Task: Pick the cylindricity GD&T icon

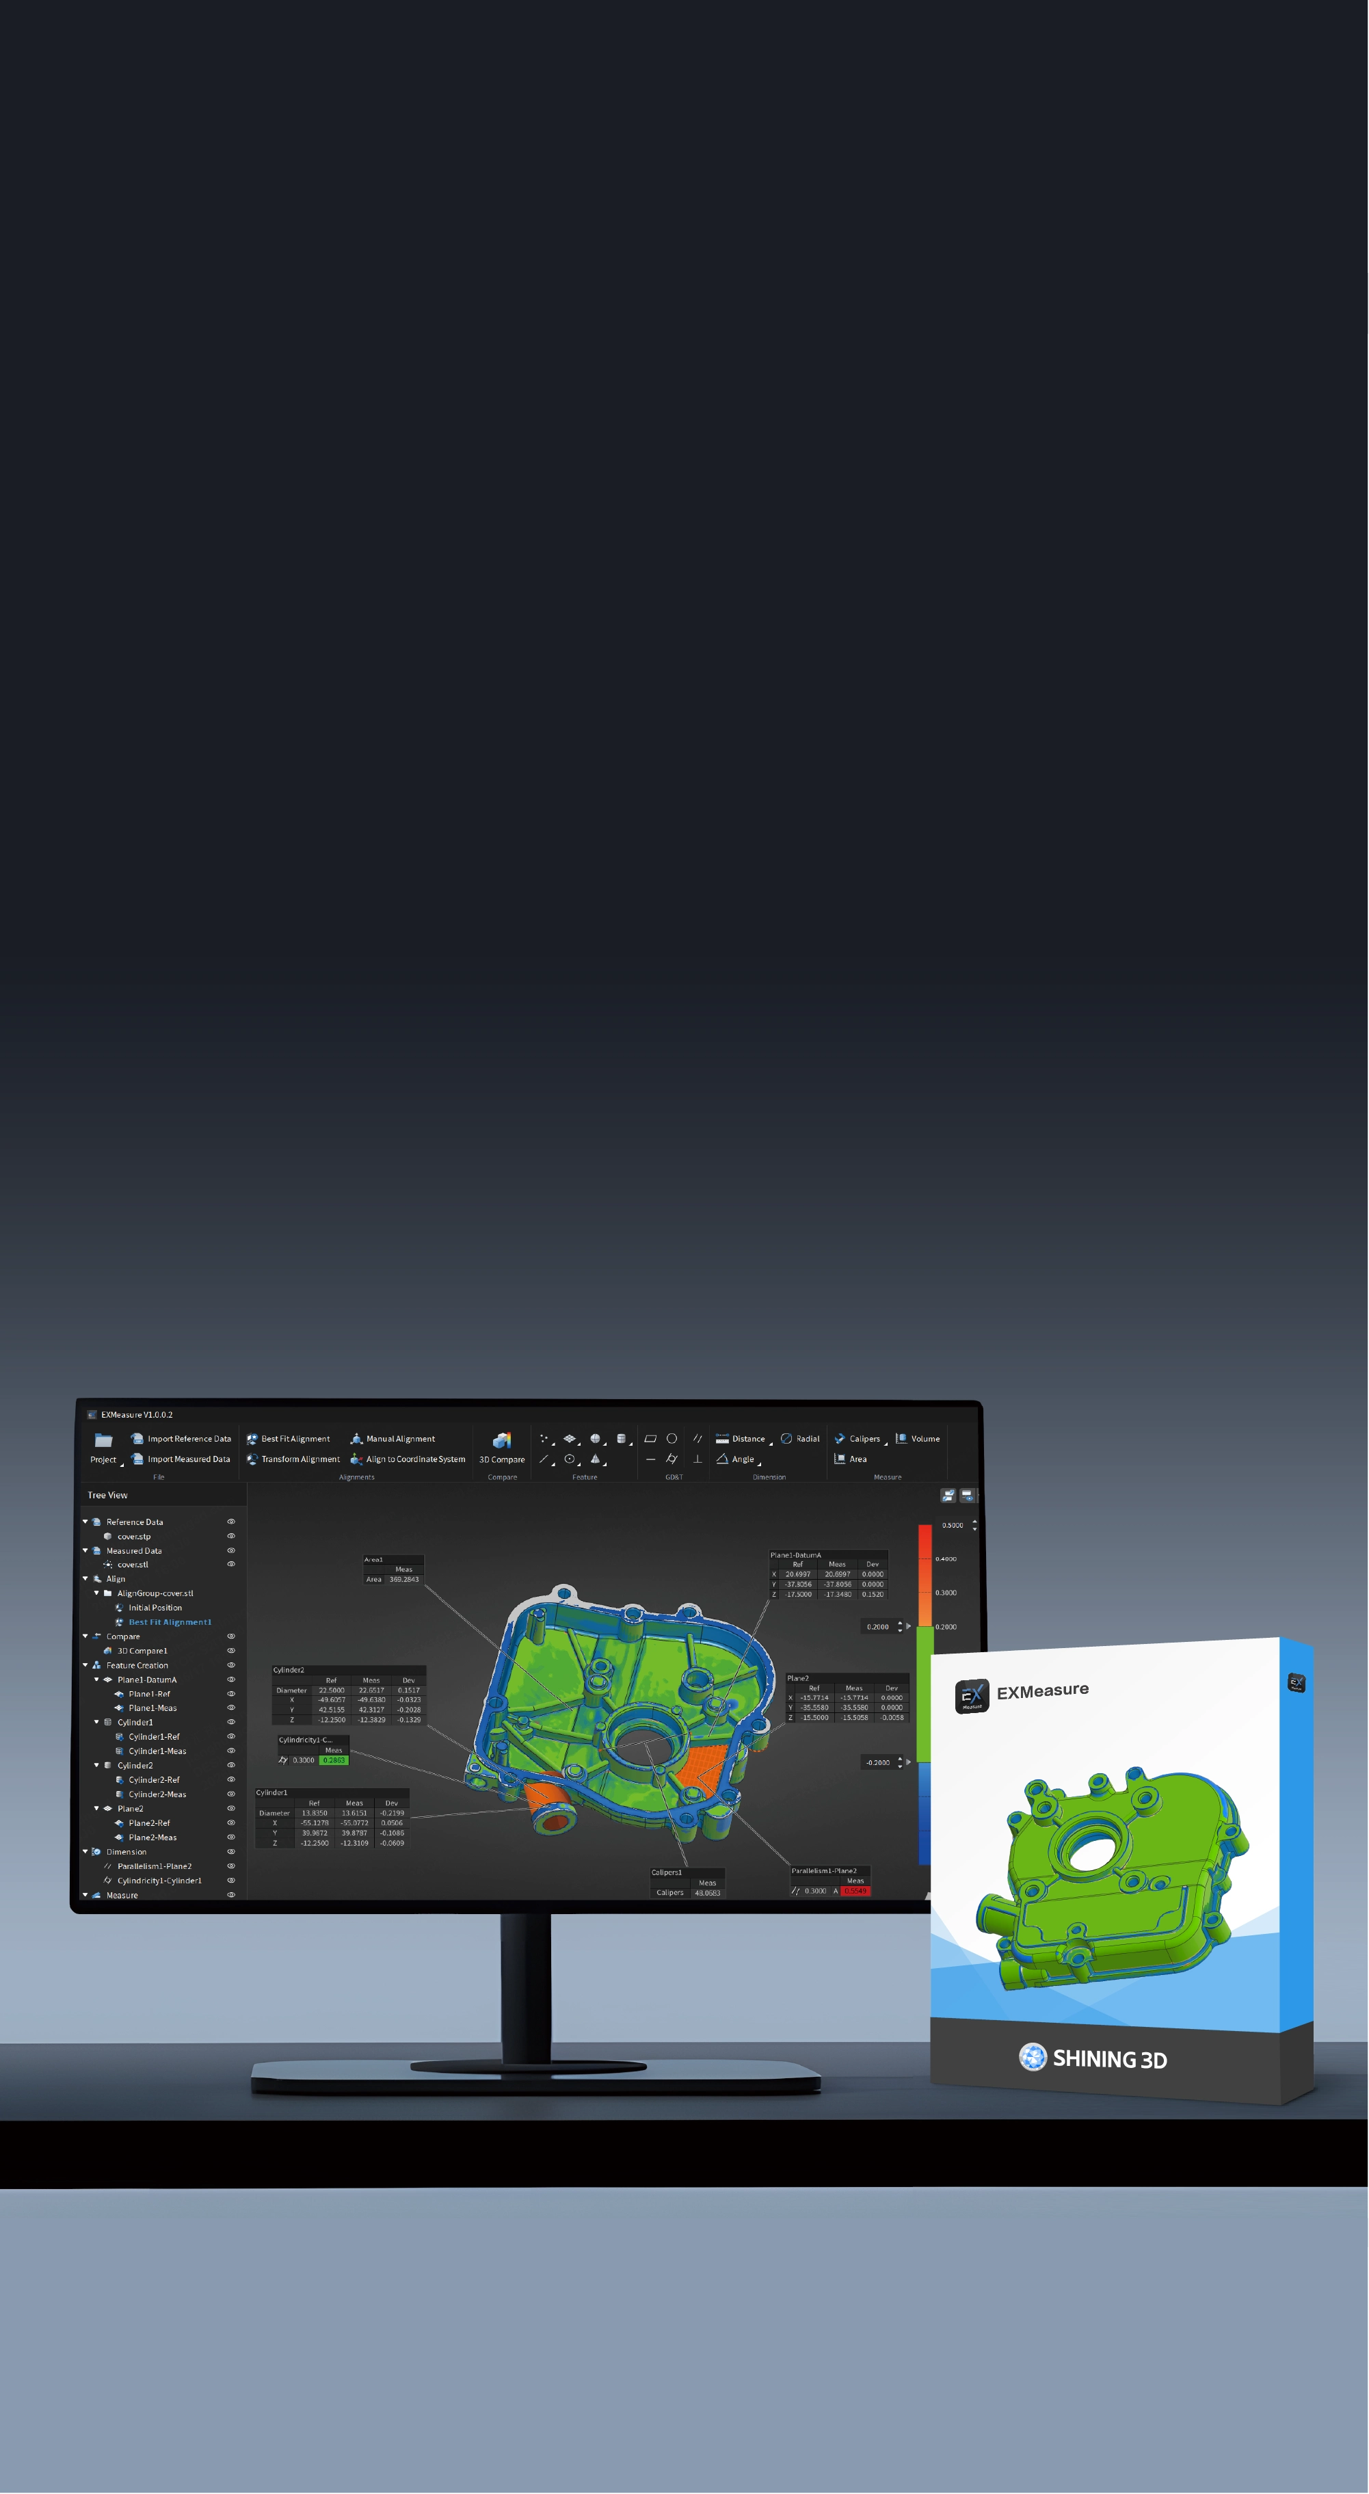Action: (672, 1459)
